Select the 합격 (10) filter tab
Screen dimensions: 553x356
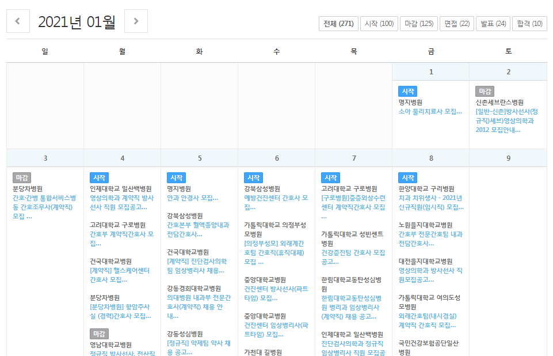530,24
